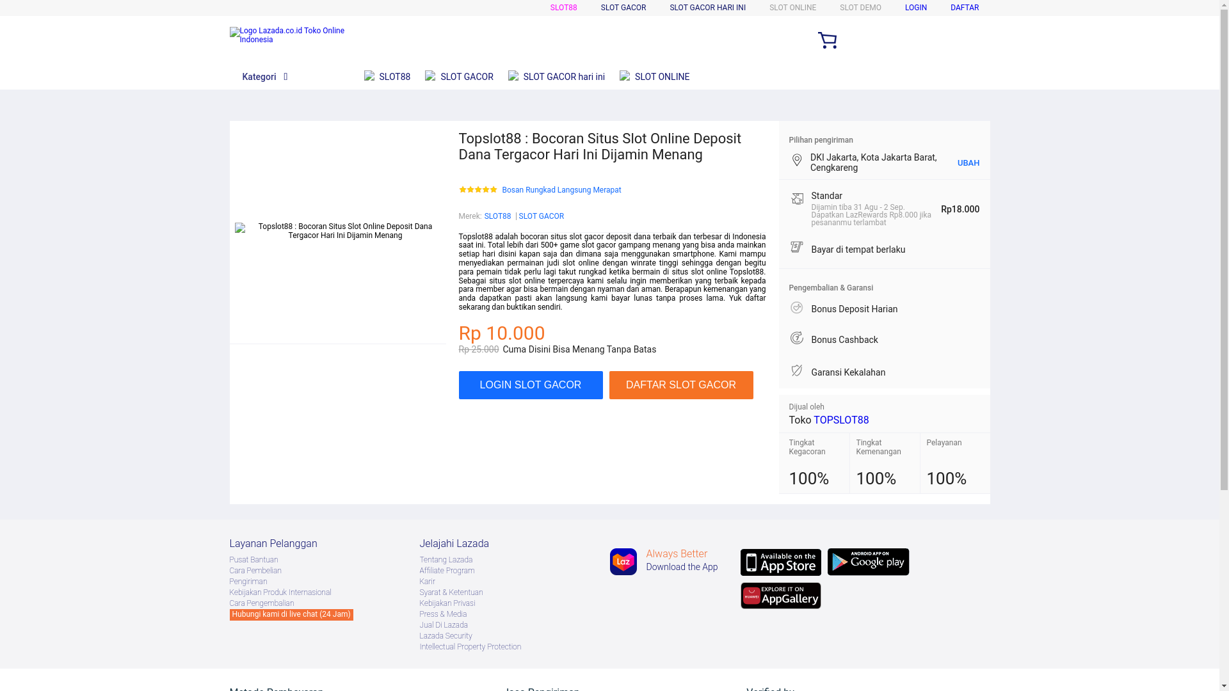Open Cara Pembelian footer link
The width and height of the screenshot is (1229, 691).
tap(255, 571)
